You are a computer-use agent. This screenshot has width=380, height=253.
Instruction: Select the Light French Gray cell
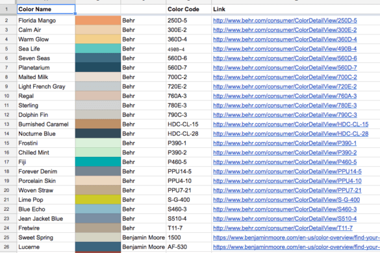tap(46, 87)
